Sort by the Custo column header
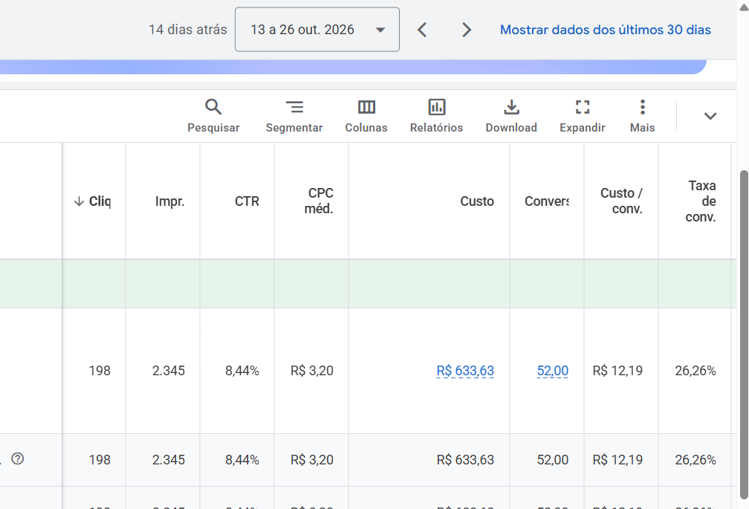 (x=477, y=201)
